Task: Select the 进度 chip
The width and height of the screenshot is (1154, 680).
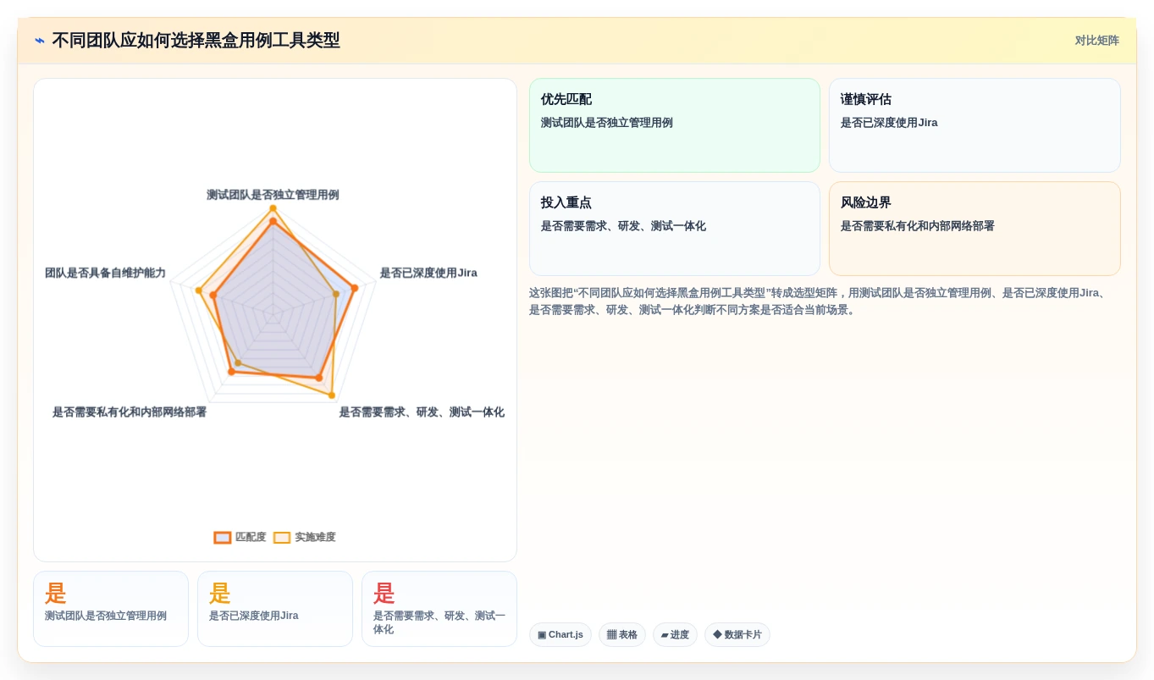Action: (675, 635)
